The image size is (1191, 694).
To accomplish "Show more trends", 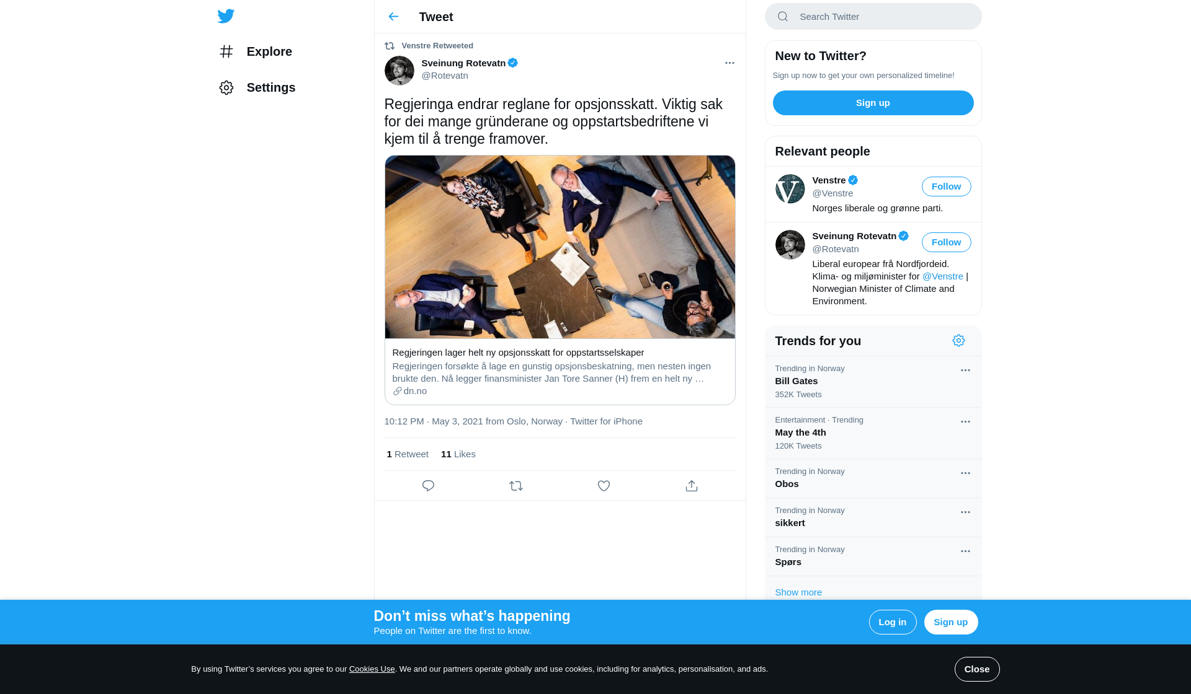I will (798, 592).
